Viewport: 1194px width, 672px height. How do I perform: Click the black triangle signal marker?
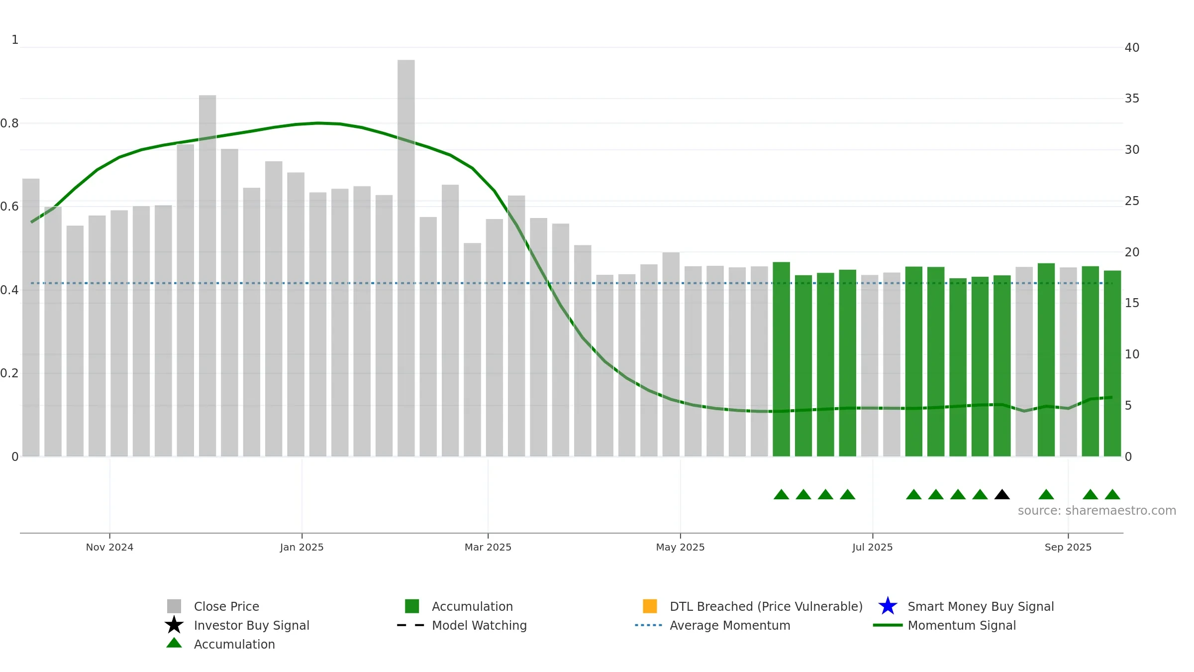[1002, 495]
